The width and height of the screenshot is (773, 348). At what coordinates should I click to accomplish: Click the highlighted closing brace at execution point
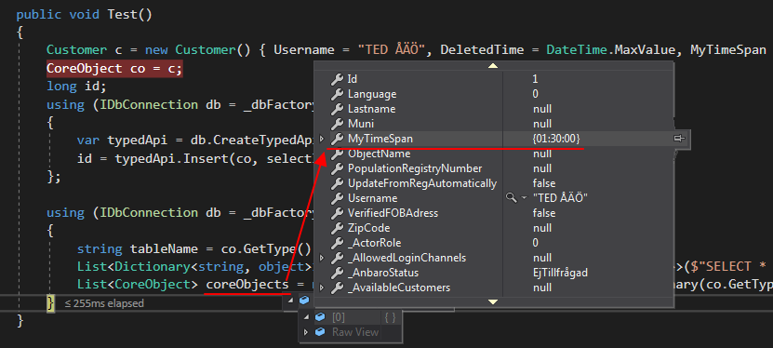[x=51, y=302]
